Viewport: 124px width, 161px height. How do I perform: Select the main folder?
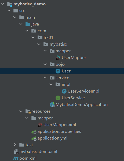tap(27, 17)
